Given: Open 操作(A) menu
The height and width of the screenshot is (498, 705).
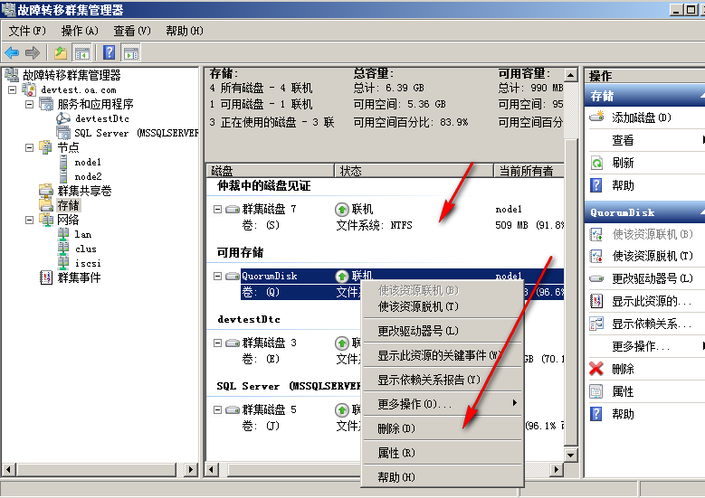Looking at the screenshot, I should (80, 31).
